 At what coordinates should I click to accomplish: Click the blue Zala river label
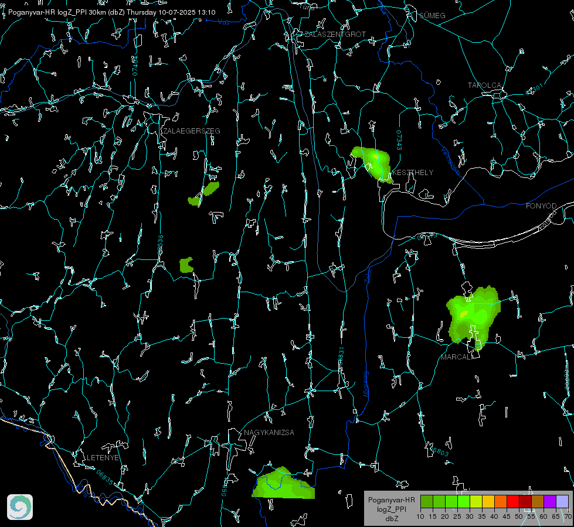pyautogui.click(x=369, y=276)
